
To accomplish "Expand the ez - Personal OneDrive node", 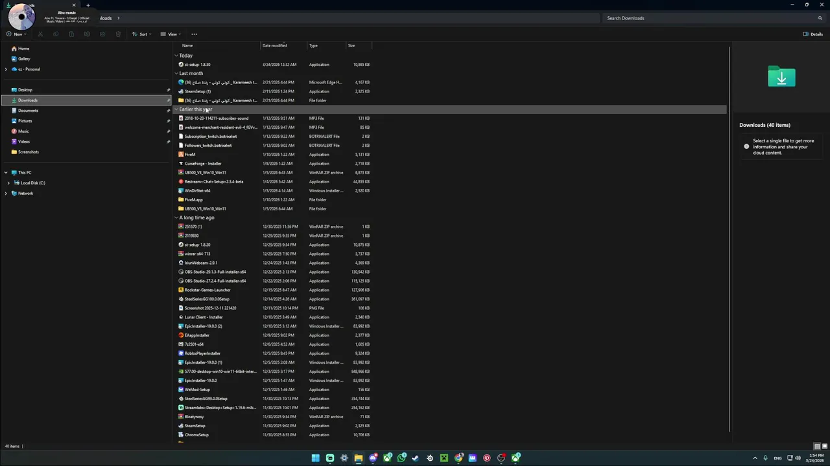I will pyautogui.click(x=6, y=69).
